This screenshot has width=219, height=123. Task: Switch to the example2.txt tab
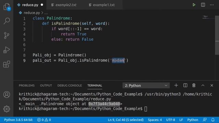66,5
